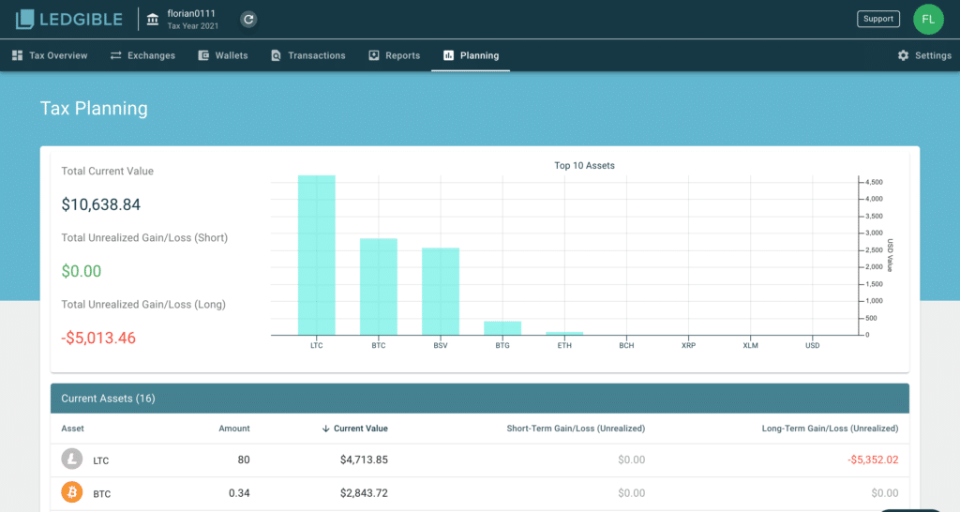
Task: Click the Tax Year 2021 label
Action: [x=193, y=26]
